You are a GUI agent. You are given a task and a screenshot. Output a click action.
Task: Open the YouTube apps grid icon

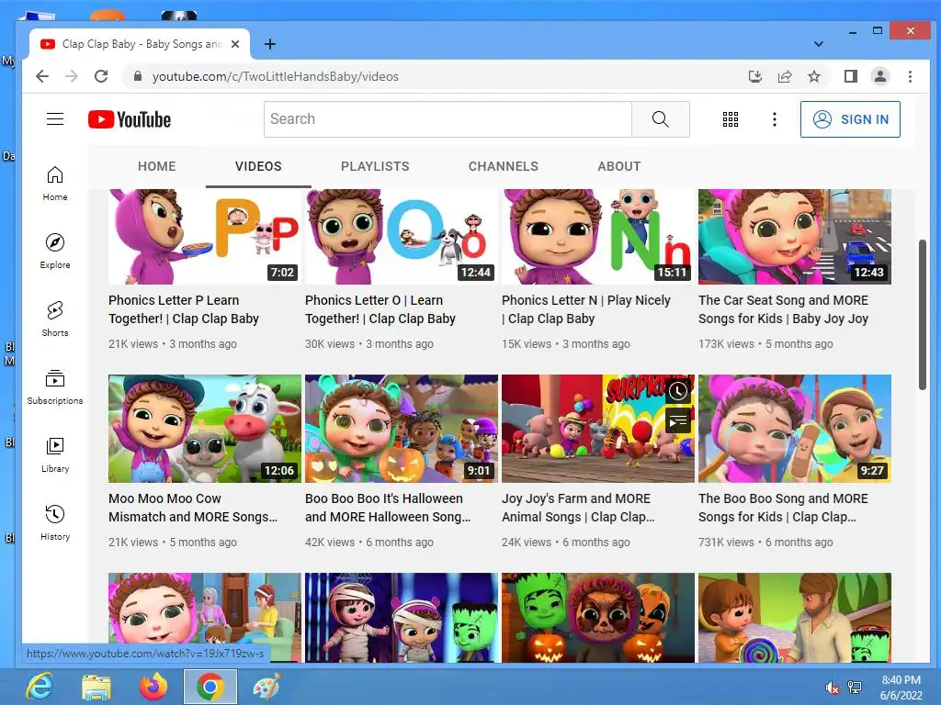click(x=731, y=119)
